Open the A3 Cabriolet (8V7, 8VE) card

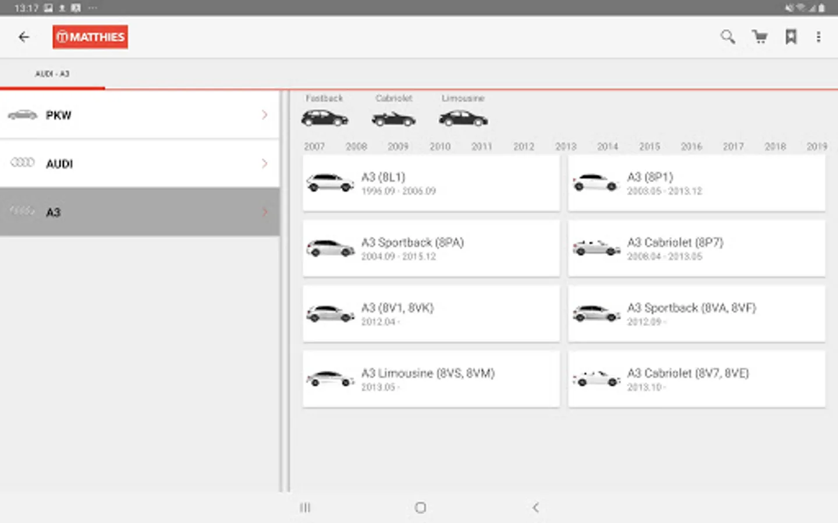[x=697, y=379]
